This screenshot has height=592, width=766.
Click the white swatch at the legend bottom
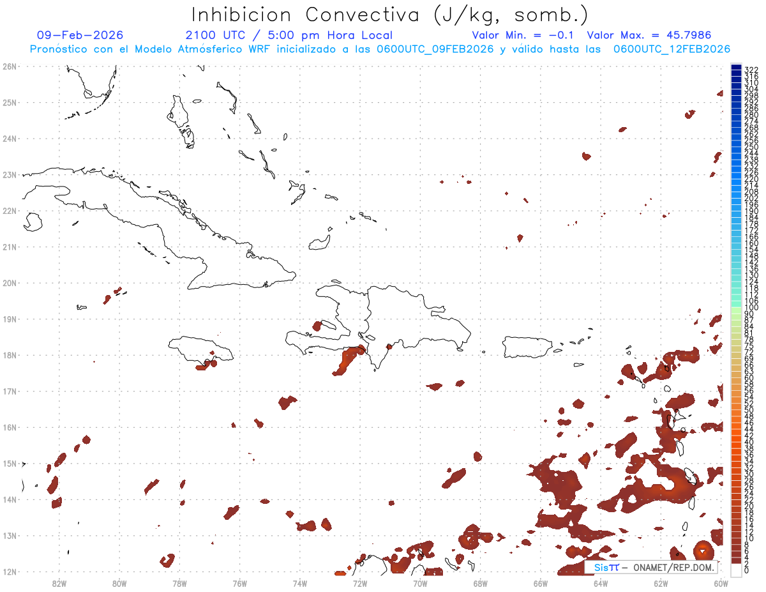click(736, 569)
